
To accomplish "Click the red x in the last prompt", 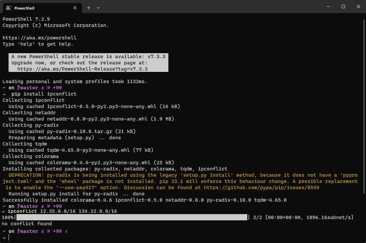I will pos(66,232).
